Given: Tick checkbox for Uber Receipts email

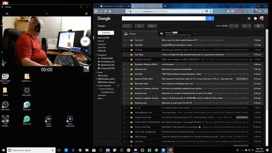Looking at the screenshot, I should [x=125, y=137].
